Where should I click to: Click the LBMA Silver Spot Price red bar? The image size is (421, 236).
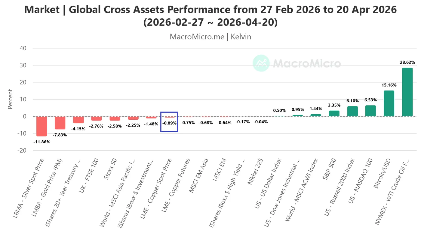click(x=41, y=126)
